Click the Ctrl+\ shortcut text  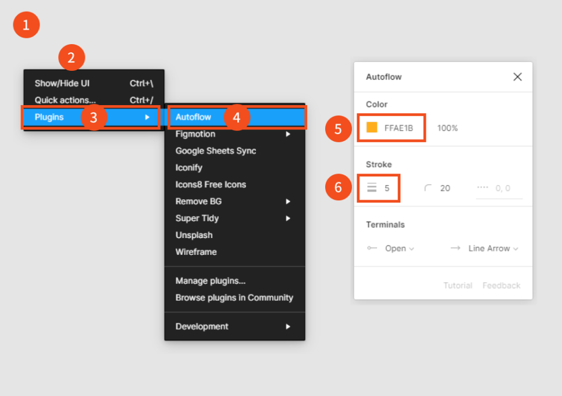click(141, 84)
